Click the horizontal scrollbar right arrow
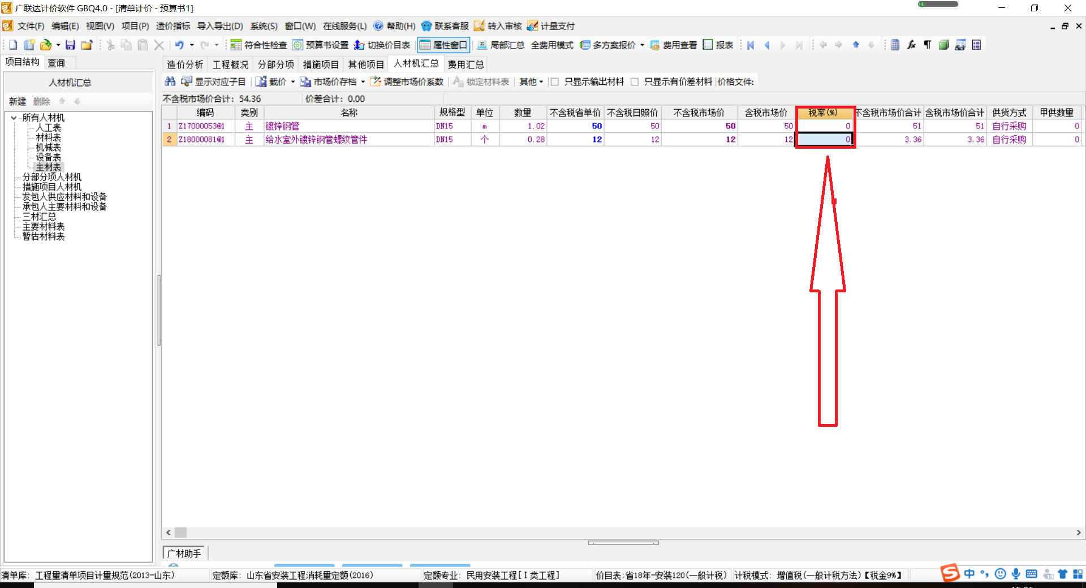The image size is (1086, 588). [1079, 533]
